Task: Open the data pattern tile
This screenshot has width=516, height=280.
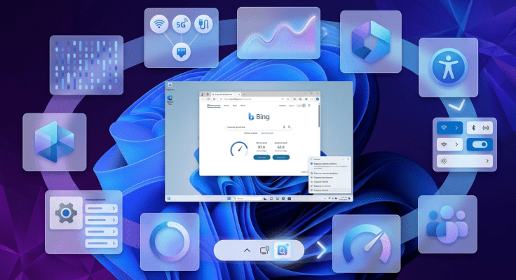Action: [86, 65]
